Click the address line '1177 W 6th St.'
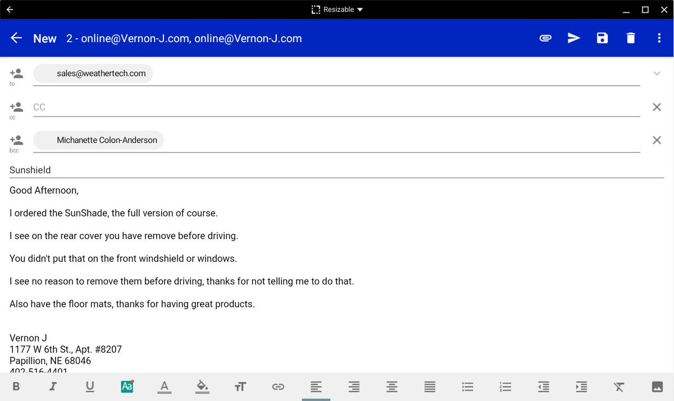Screen dimensions: 674x401 coord(66,349)
